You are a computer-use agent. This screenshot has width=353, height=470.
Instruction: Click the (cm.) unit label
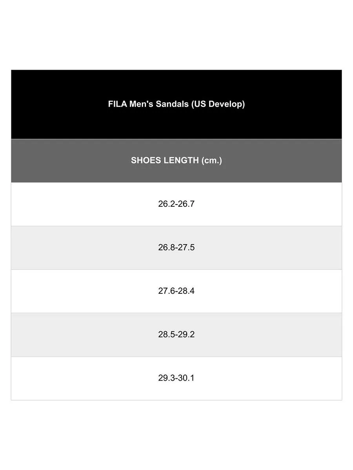coord(211,161)
